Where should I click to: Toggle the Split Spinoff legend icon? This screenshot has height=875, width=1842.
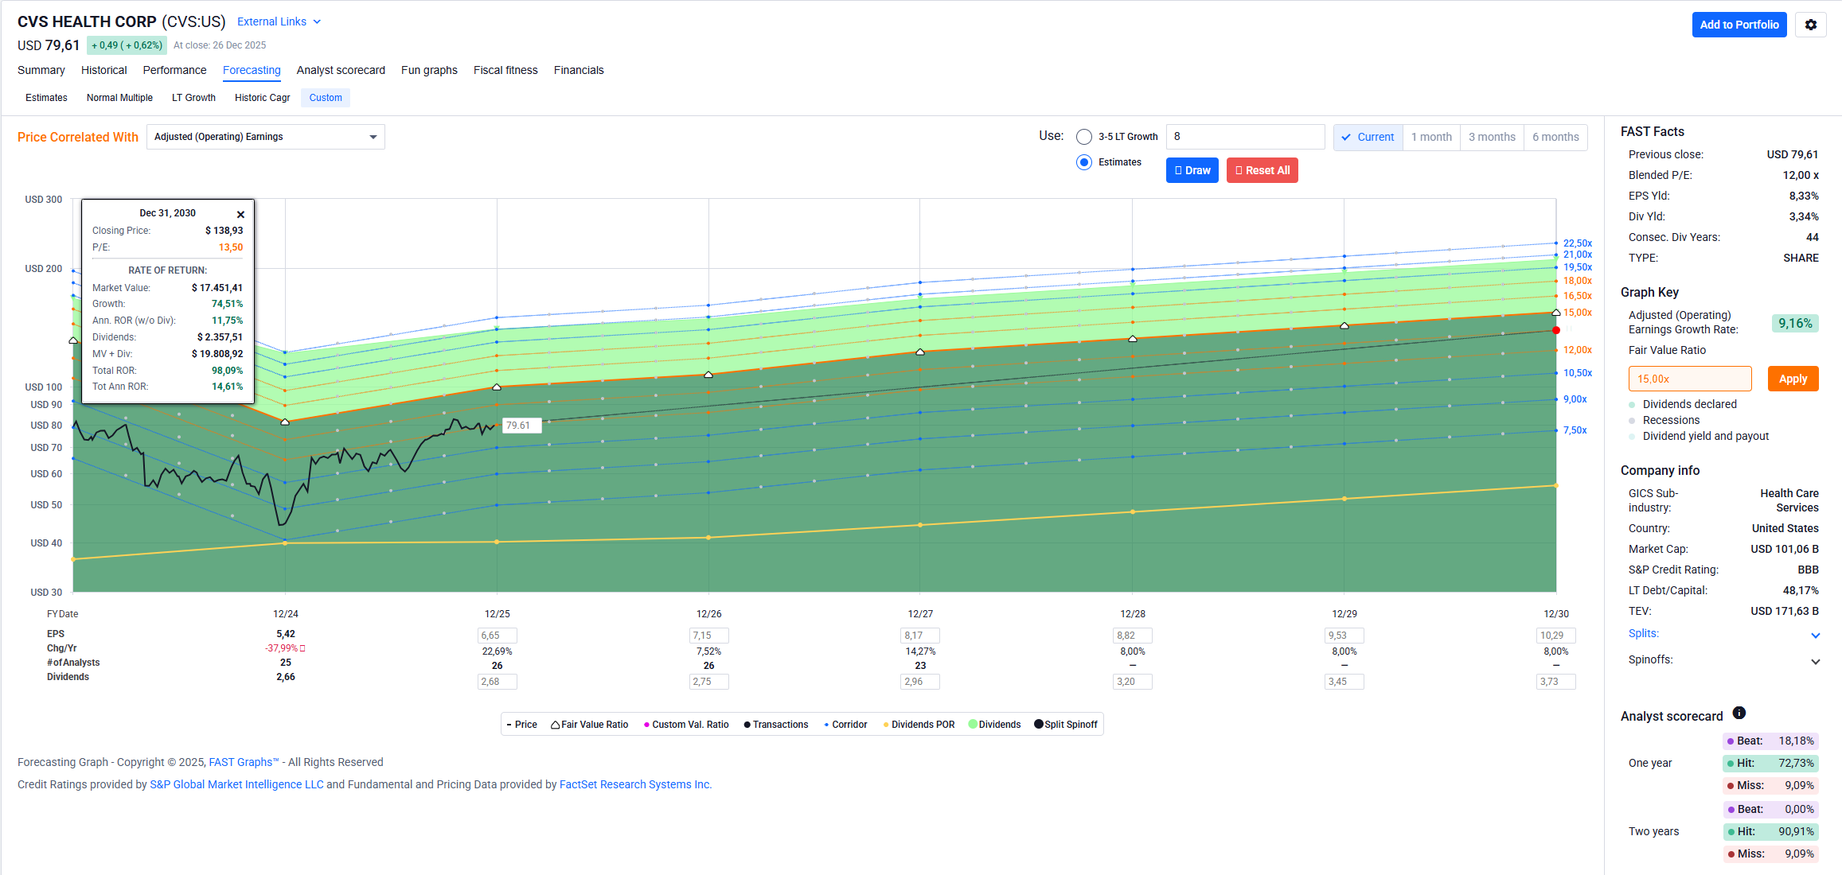click(x=1039, y=725)
